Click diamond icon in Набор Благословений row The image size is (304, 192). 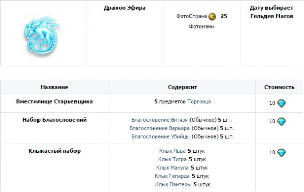[x=281, y=121]
